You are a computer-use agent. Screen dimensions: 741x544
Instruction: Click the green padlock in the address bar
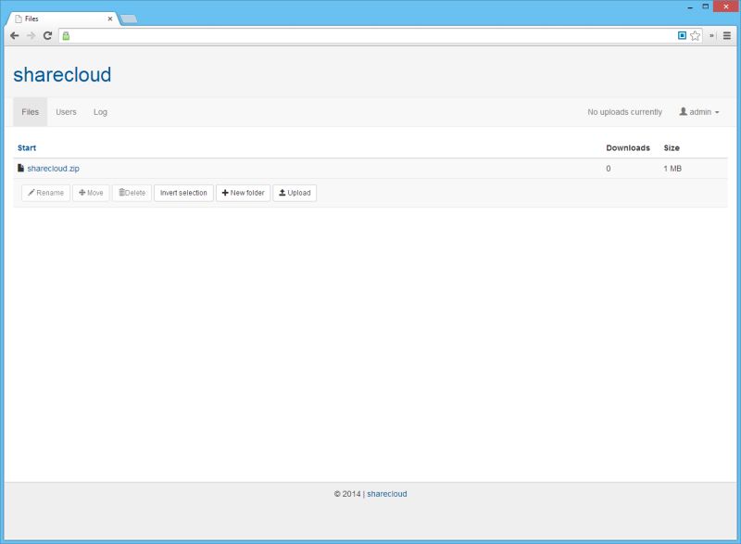(66, 37)
